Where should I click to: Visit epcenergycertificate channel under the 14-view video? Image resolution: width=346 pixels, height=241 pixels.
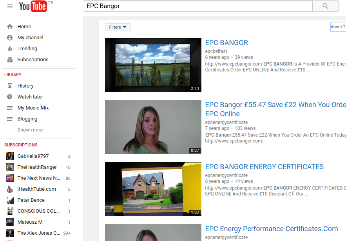click(x=226, y=175)
